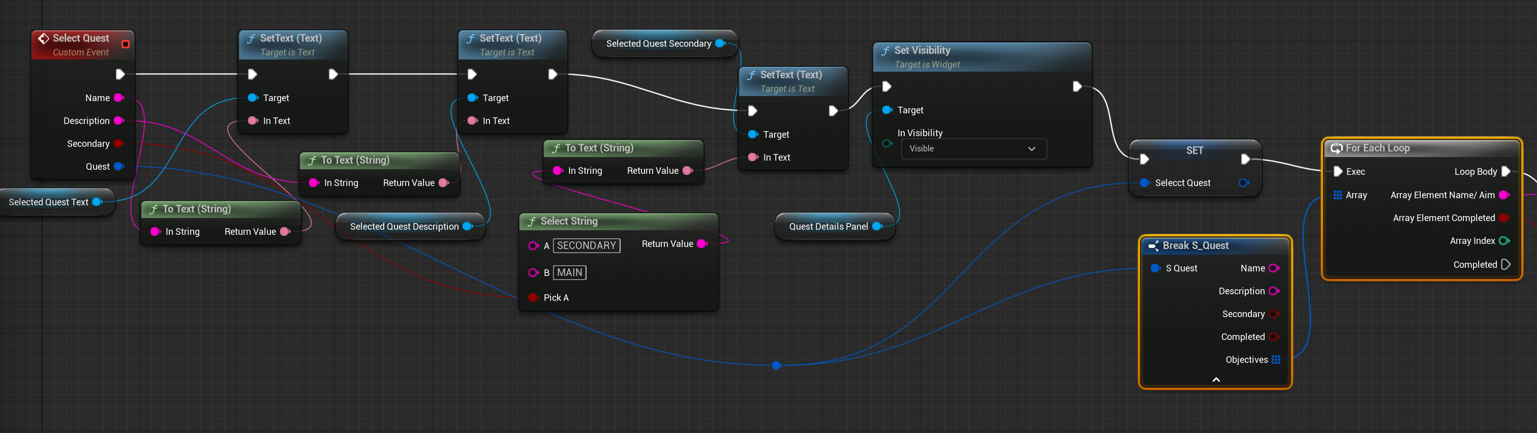The height and width of the screenshot is (433, 1537).
Task: Click the Completed execution pin on For Each Loop
Action: (x=1506, y=264)
